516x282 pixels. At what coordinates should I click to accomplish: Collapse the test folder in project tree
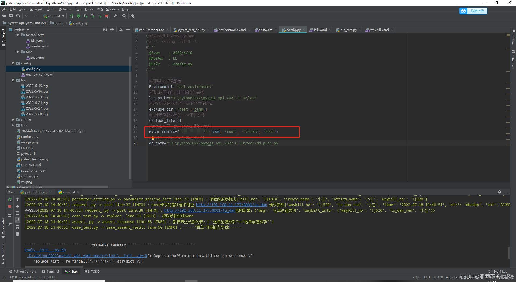[x=18, y=52]
